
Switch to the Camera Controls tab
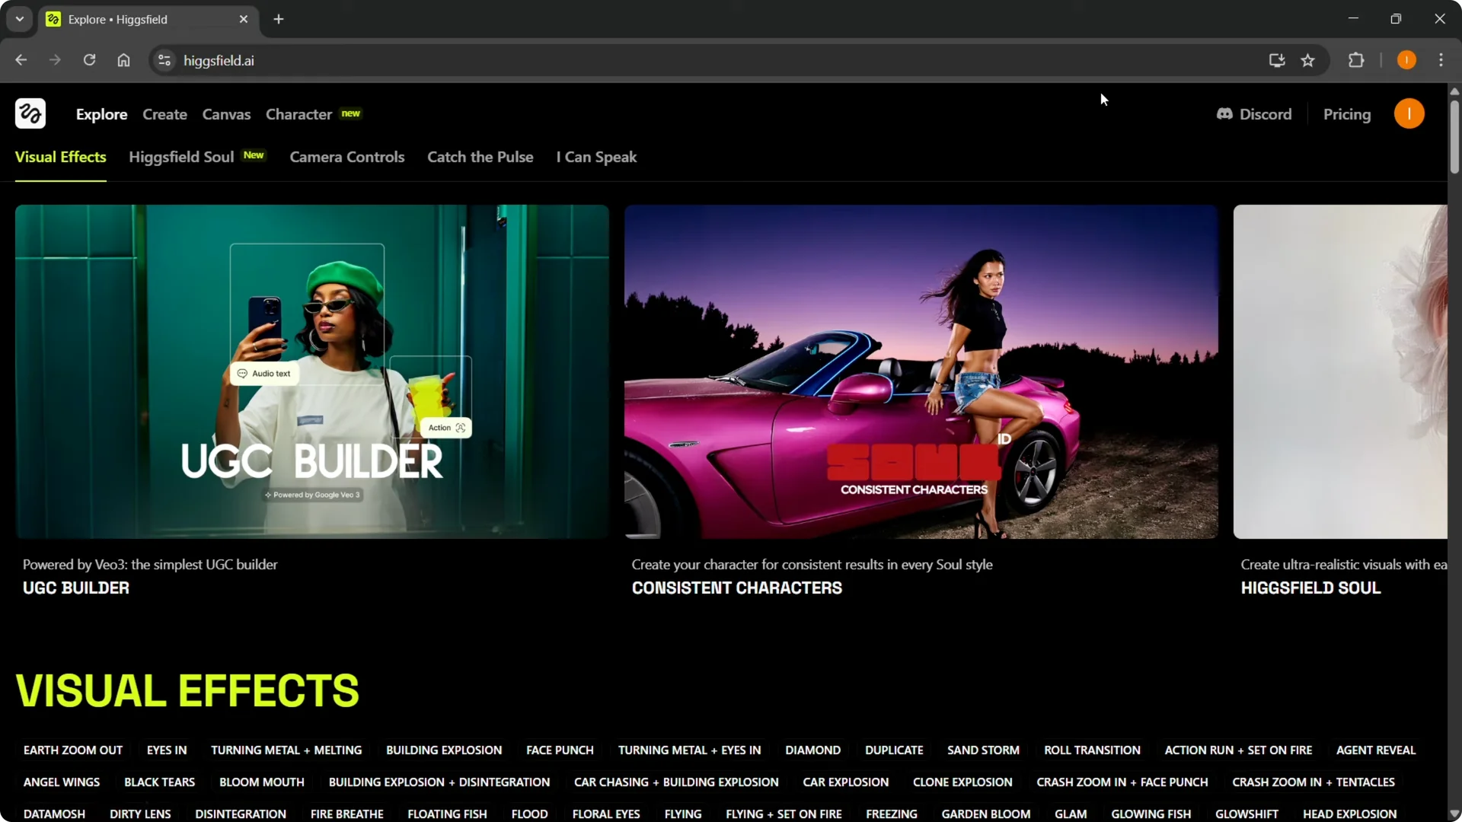coord(346,157)
